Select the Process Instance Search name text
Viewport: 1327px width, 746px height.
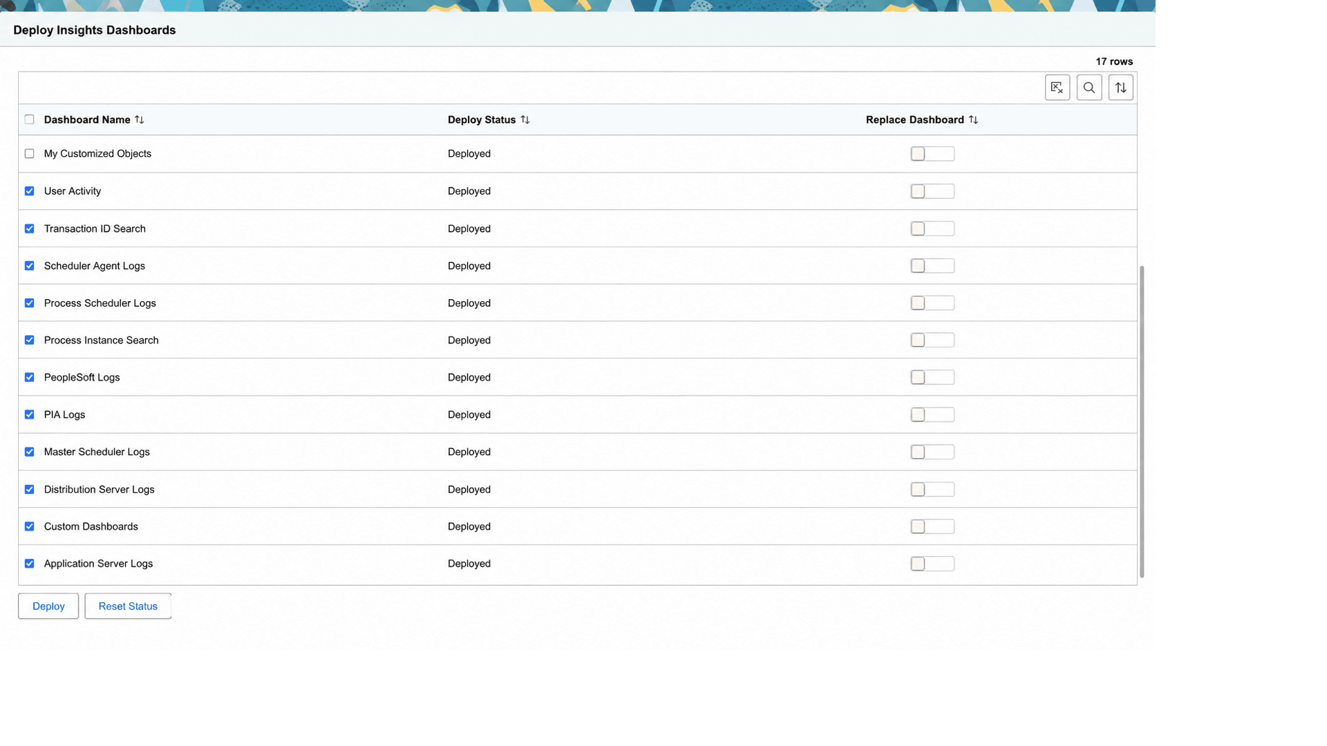coord(102,340)
